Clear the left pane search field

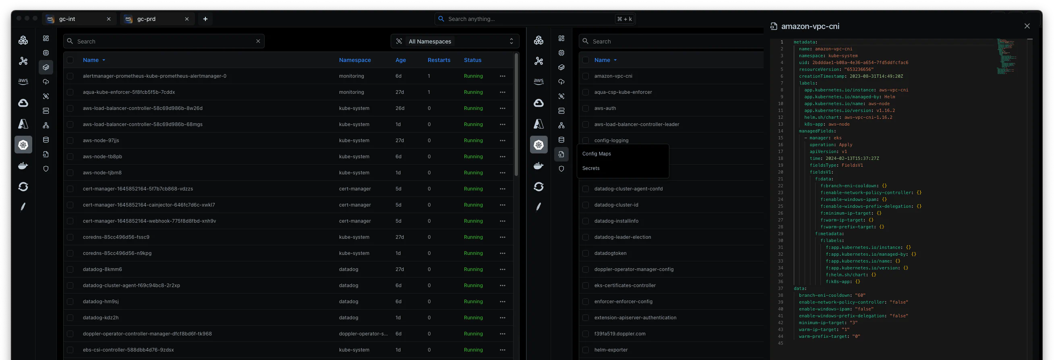pyautogui.click(x=258, y=41)
